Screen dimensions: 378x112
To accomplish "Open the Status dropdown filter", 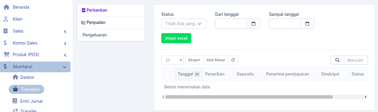I will pos(184,24).
